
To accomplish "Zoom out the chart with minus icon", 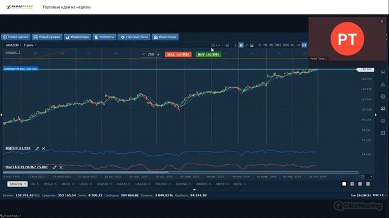I will point(213,45).
